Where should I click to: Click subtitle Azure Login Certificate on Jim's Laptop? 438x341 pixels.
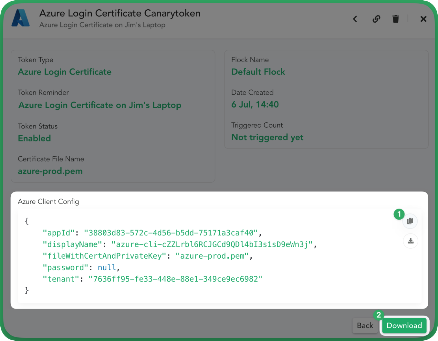pos(102,25)
